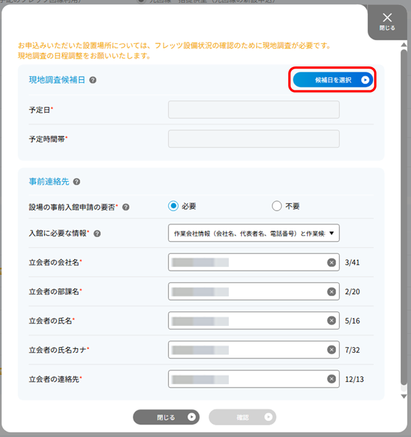Clear the 立会者の氏名カナ field with its X icon
This screenshot has width=411, height=437.
pyautogui.click(x=331, y=350)
